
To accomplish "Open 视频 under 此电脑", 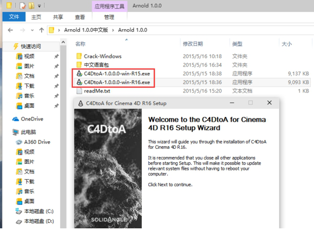I will tap(29, 152).
